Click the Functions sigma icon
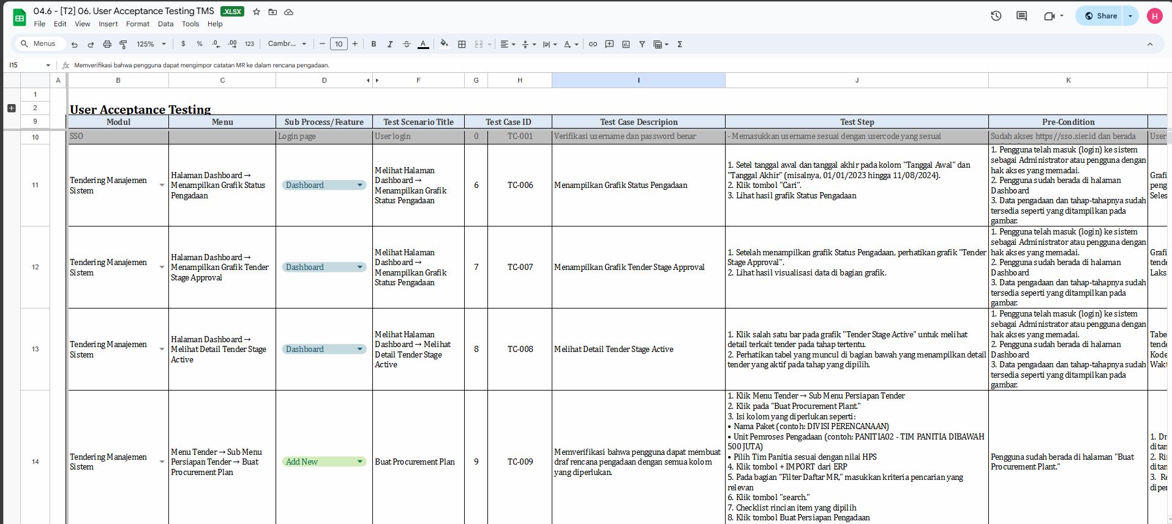 (680, 44)
